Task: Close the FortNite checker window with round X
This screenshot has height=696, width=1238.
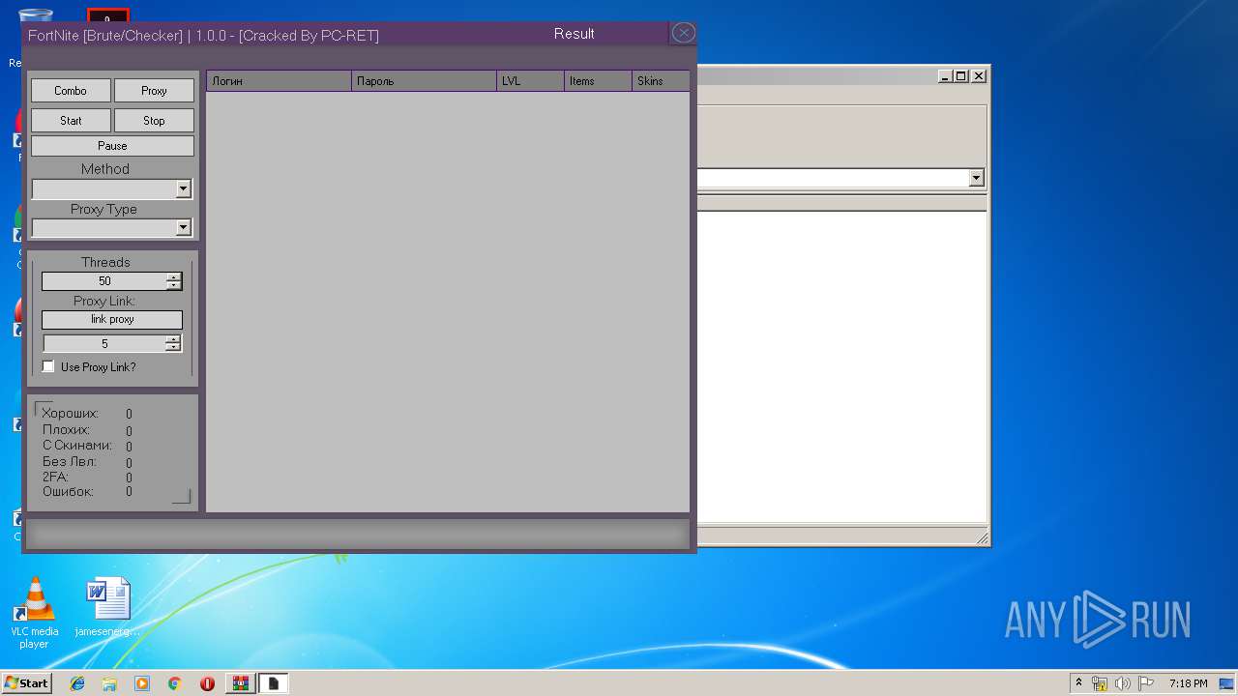Action: 683,33
